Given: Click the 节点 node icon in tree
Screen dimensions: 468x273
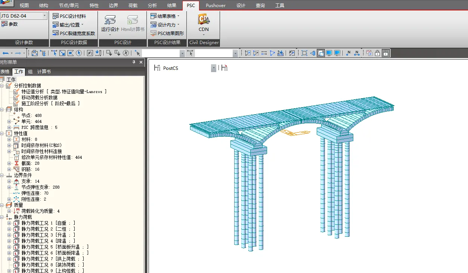Looking at the screenshot, I should click(x=16, y=115).
